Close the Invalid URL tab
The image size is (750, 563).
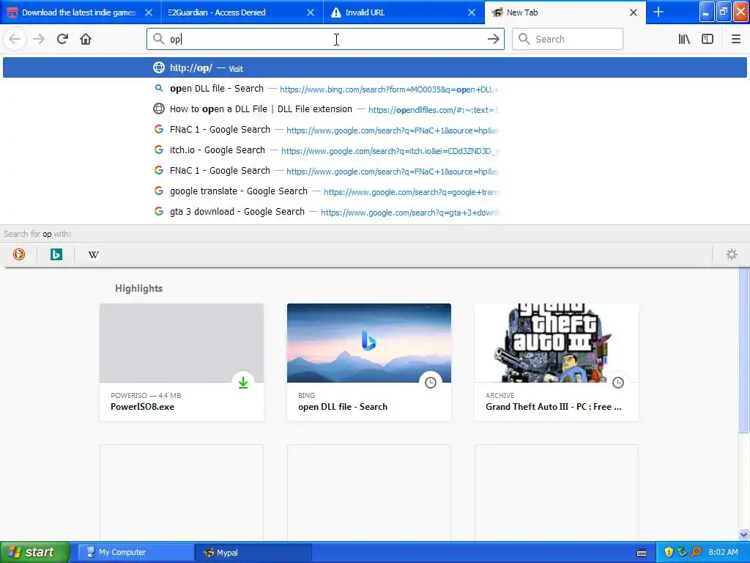point(472,12)
